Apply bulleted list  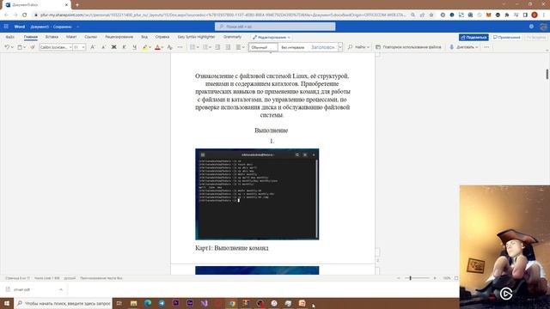point(192,47)
